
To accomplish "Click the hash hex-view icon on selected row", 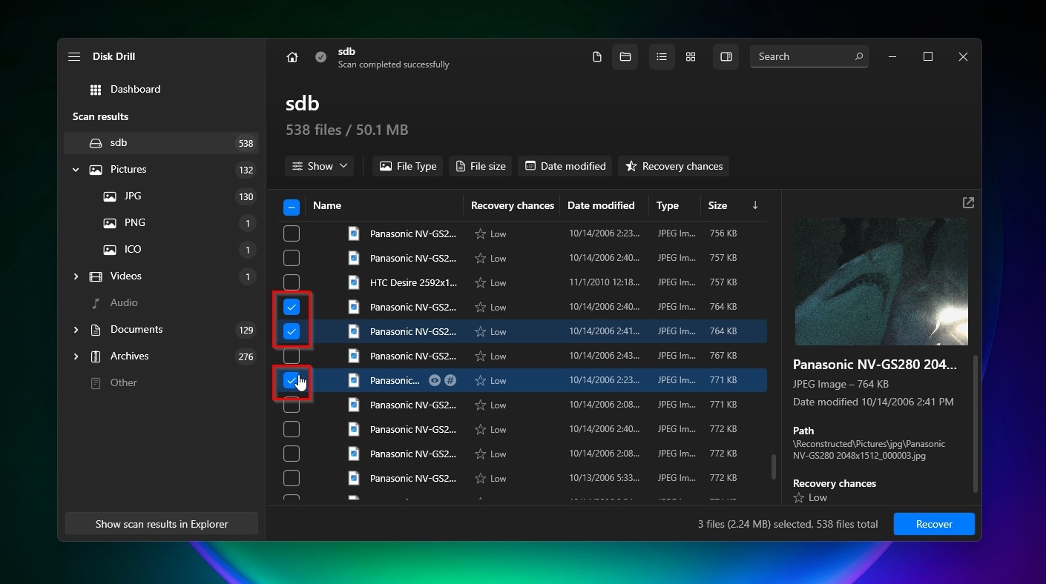I will (x=450, y=380).
